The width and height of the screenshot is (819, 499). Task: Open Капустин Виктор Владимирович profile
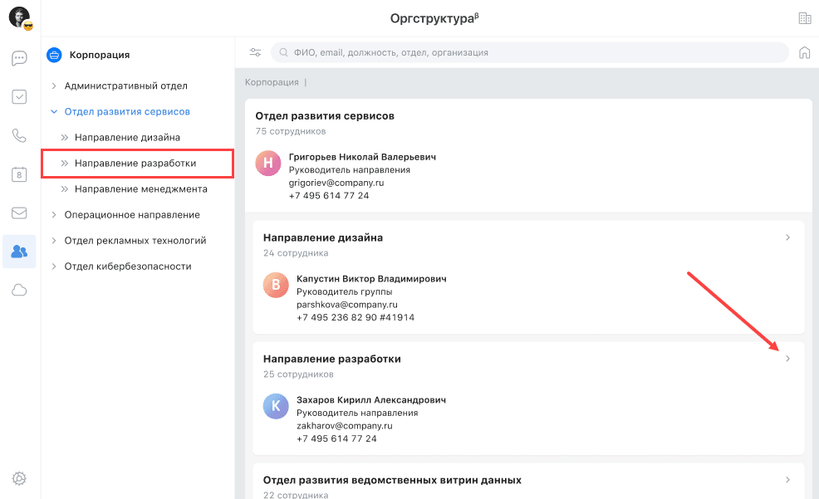tap(371, 279)
